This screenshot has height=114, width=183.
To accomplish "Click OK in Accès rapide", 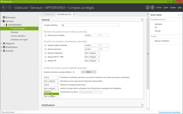I will coord(156,27).
